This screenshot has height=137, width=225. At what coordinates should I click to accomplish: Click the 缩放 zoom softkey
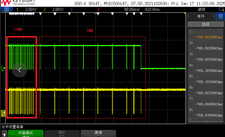[x=62, y=134]
